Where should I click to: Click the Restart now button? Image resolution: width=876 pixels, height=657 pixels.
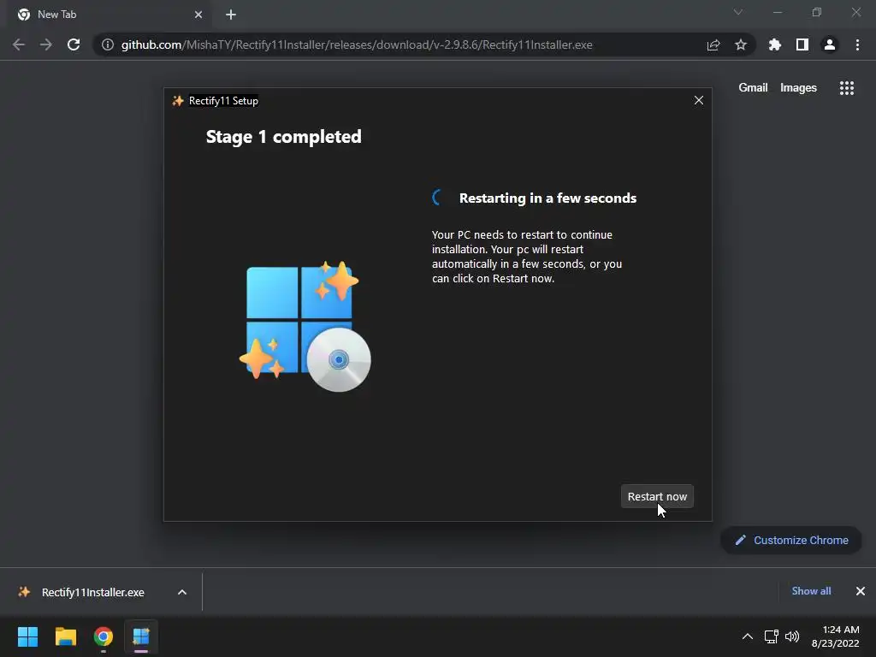tap(657, 496)
